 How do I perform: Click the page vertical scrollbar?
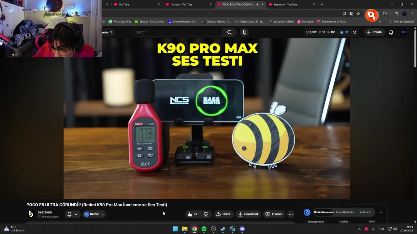[415, 49]
